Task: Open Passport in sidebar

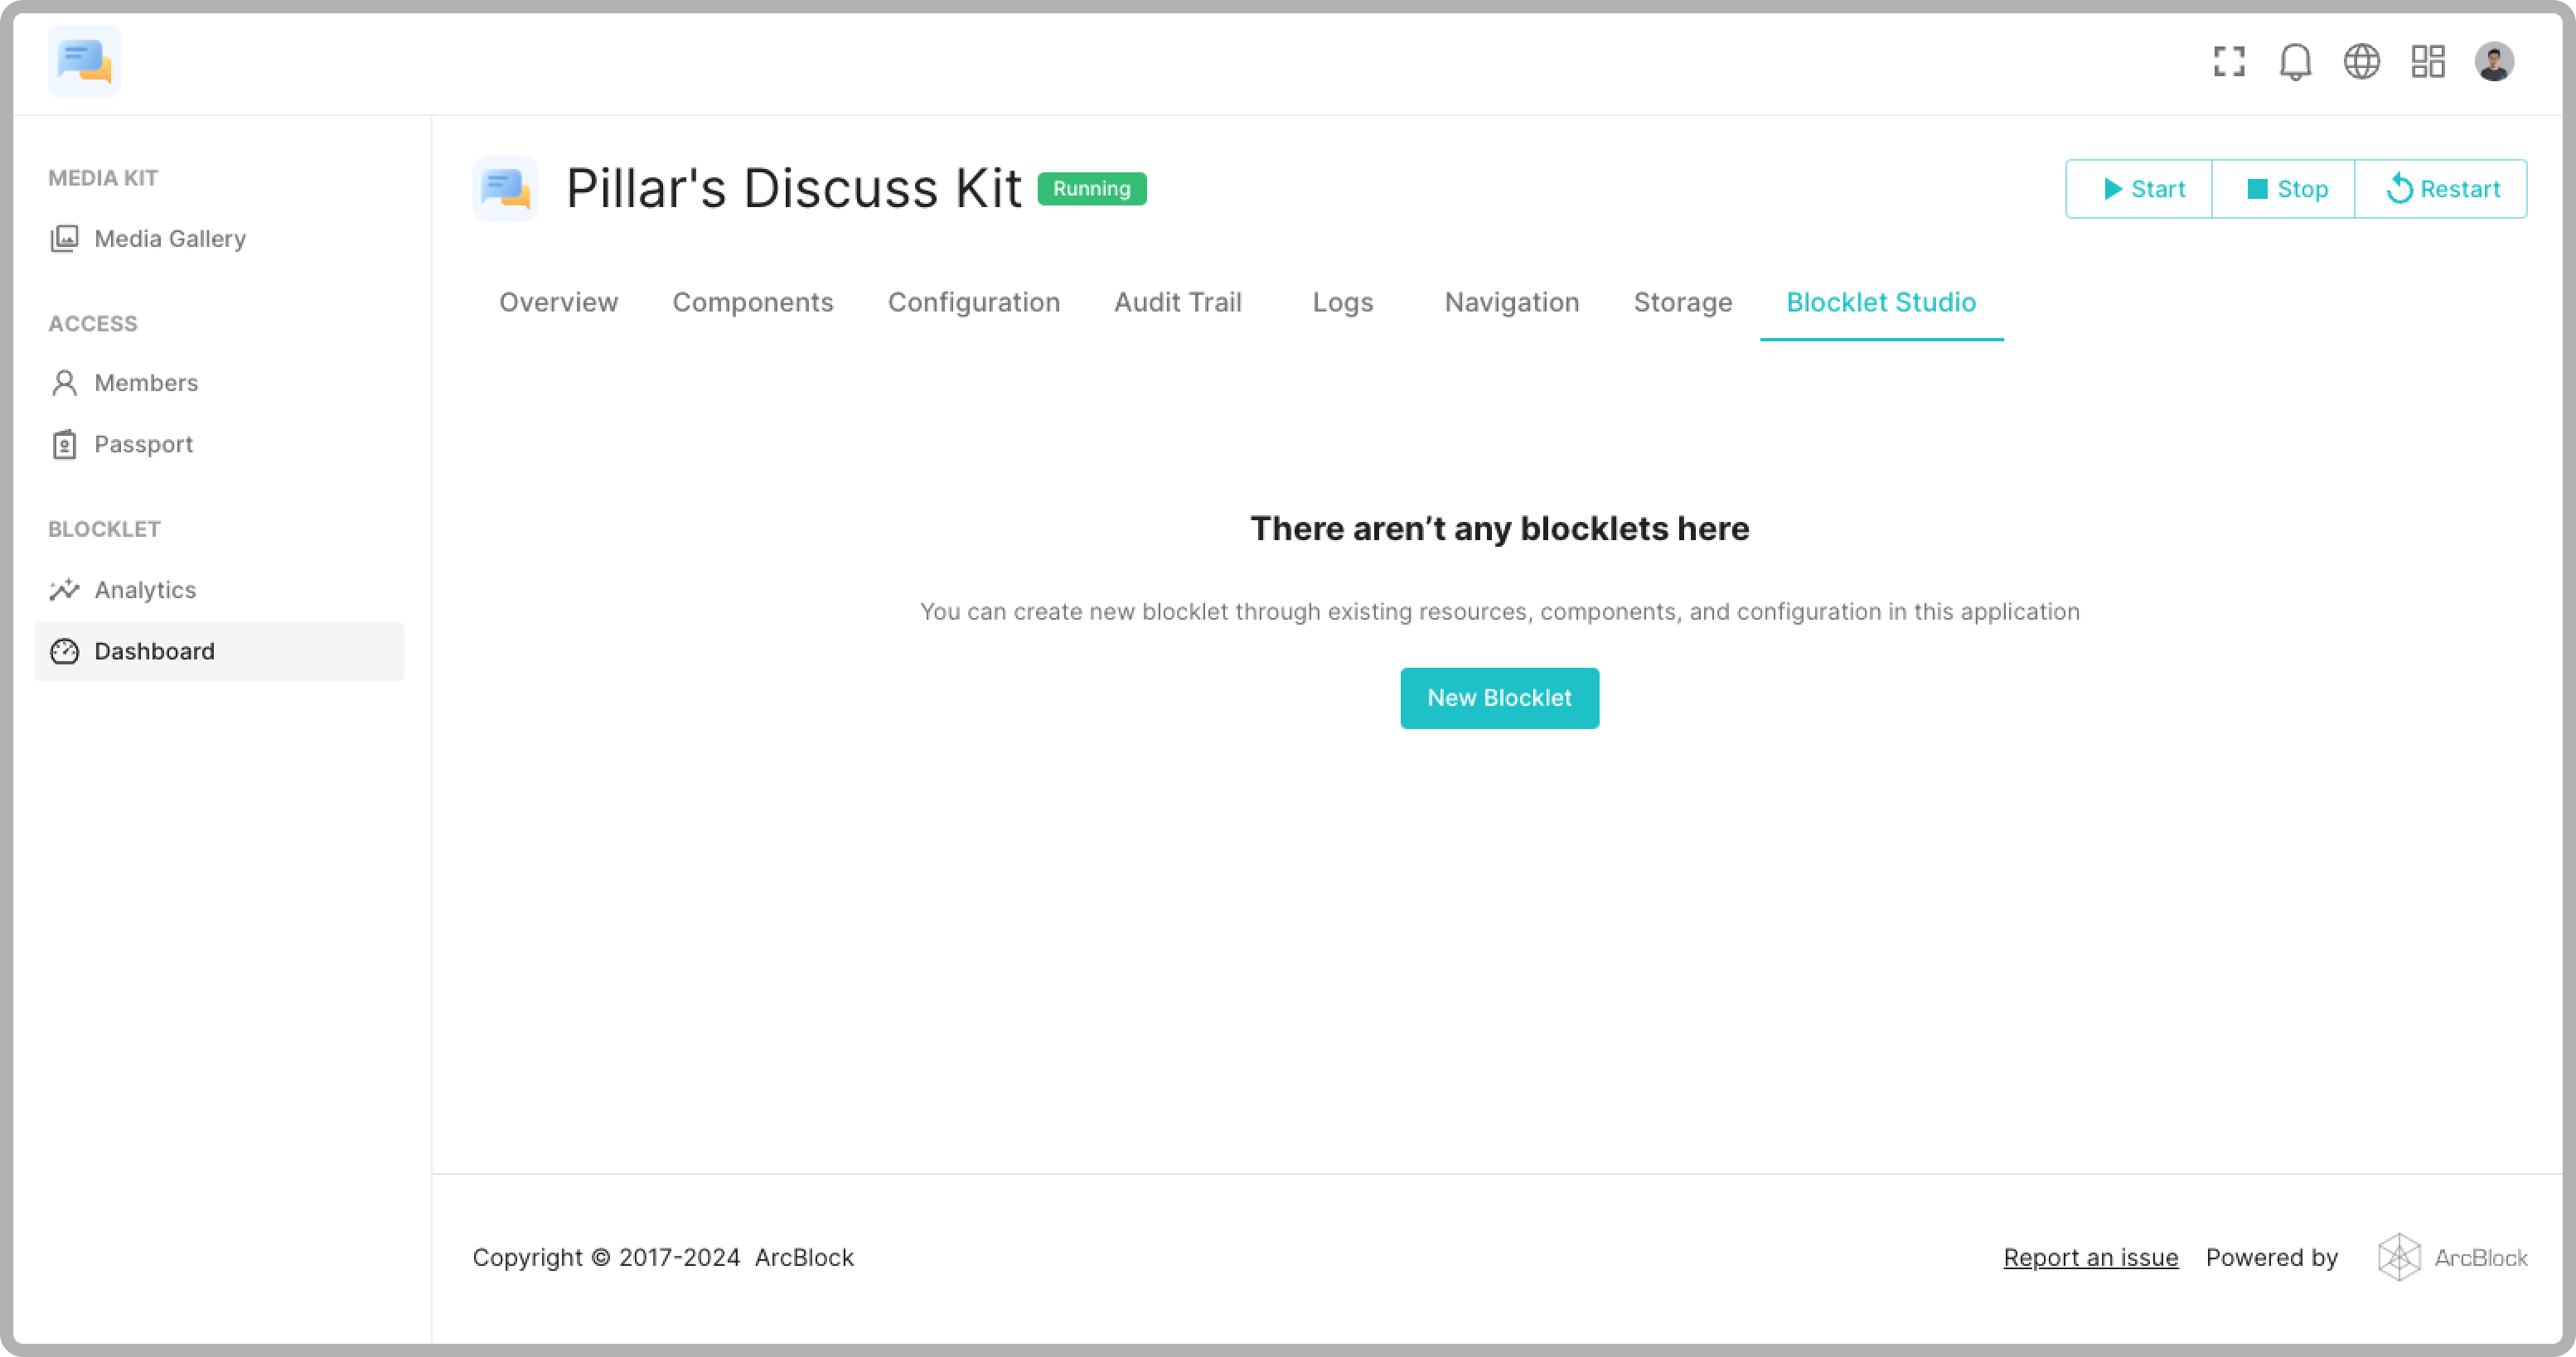Action: [x=143, y=445]
